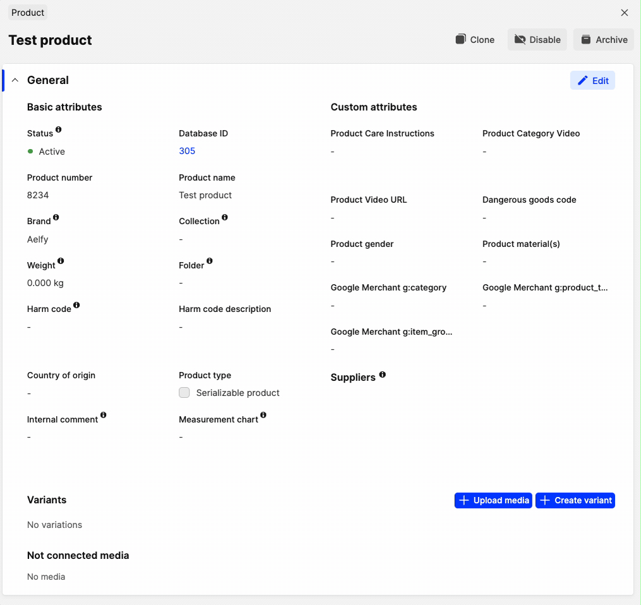
Task: Click info icon next to Suppliers
Action: pos(383,374)
